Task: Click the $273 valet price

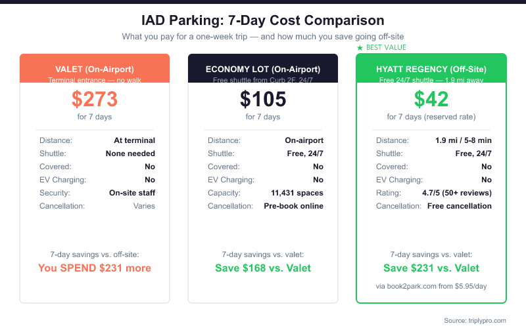Action: coord(95,99)
